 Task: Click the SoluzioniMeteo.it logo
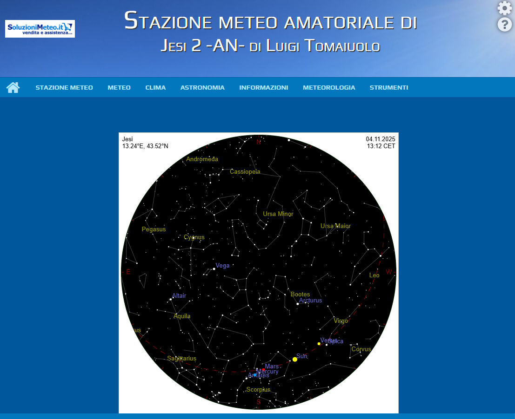(x=40, y=29)
